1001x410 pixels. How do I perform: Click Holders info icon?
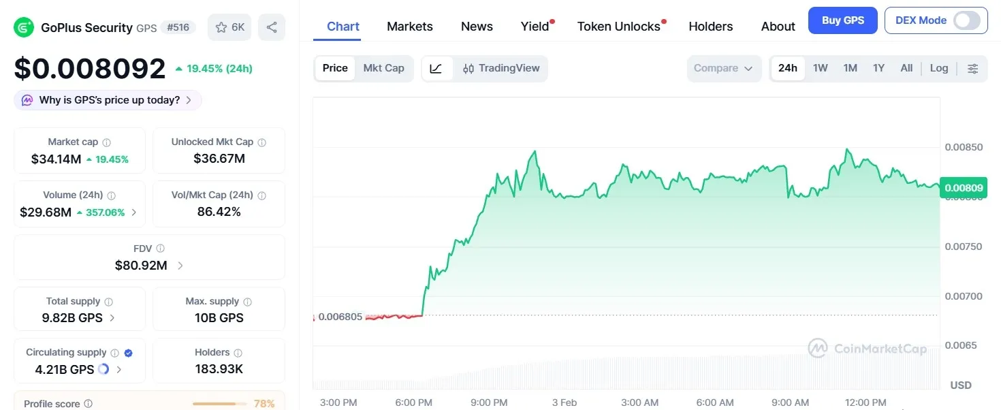click(238, 353)
